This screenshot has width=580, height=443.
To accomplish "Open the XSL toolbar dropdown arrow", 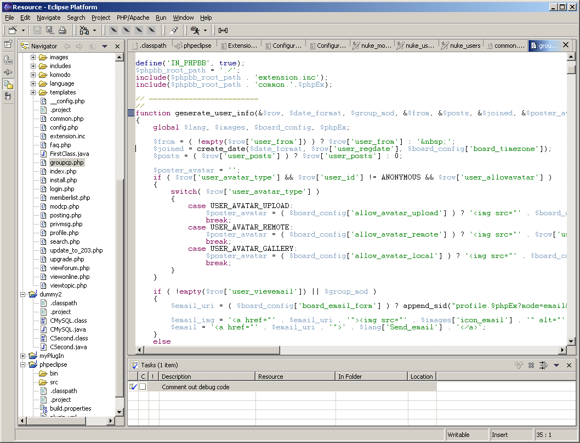I will click(x=94, y=30).
